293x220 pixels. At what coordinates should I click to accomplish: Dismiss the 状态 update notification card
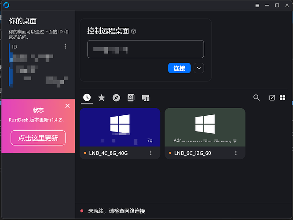(x=67, y=106)
